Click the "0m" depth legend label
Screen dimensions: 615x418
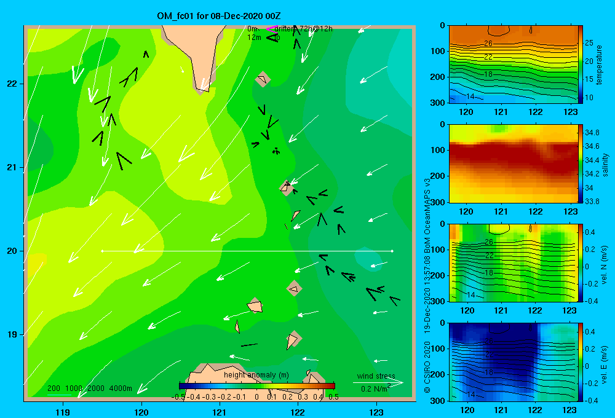252,29
